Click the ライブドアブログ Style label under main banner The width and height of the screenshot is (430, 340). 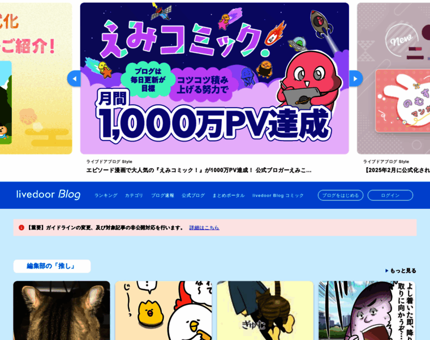109,161
